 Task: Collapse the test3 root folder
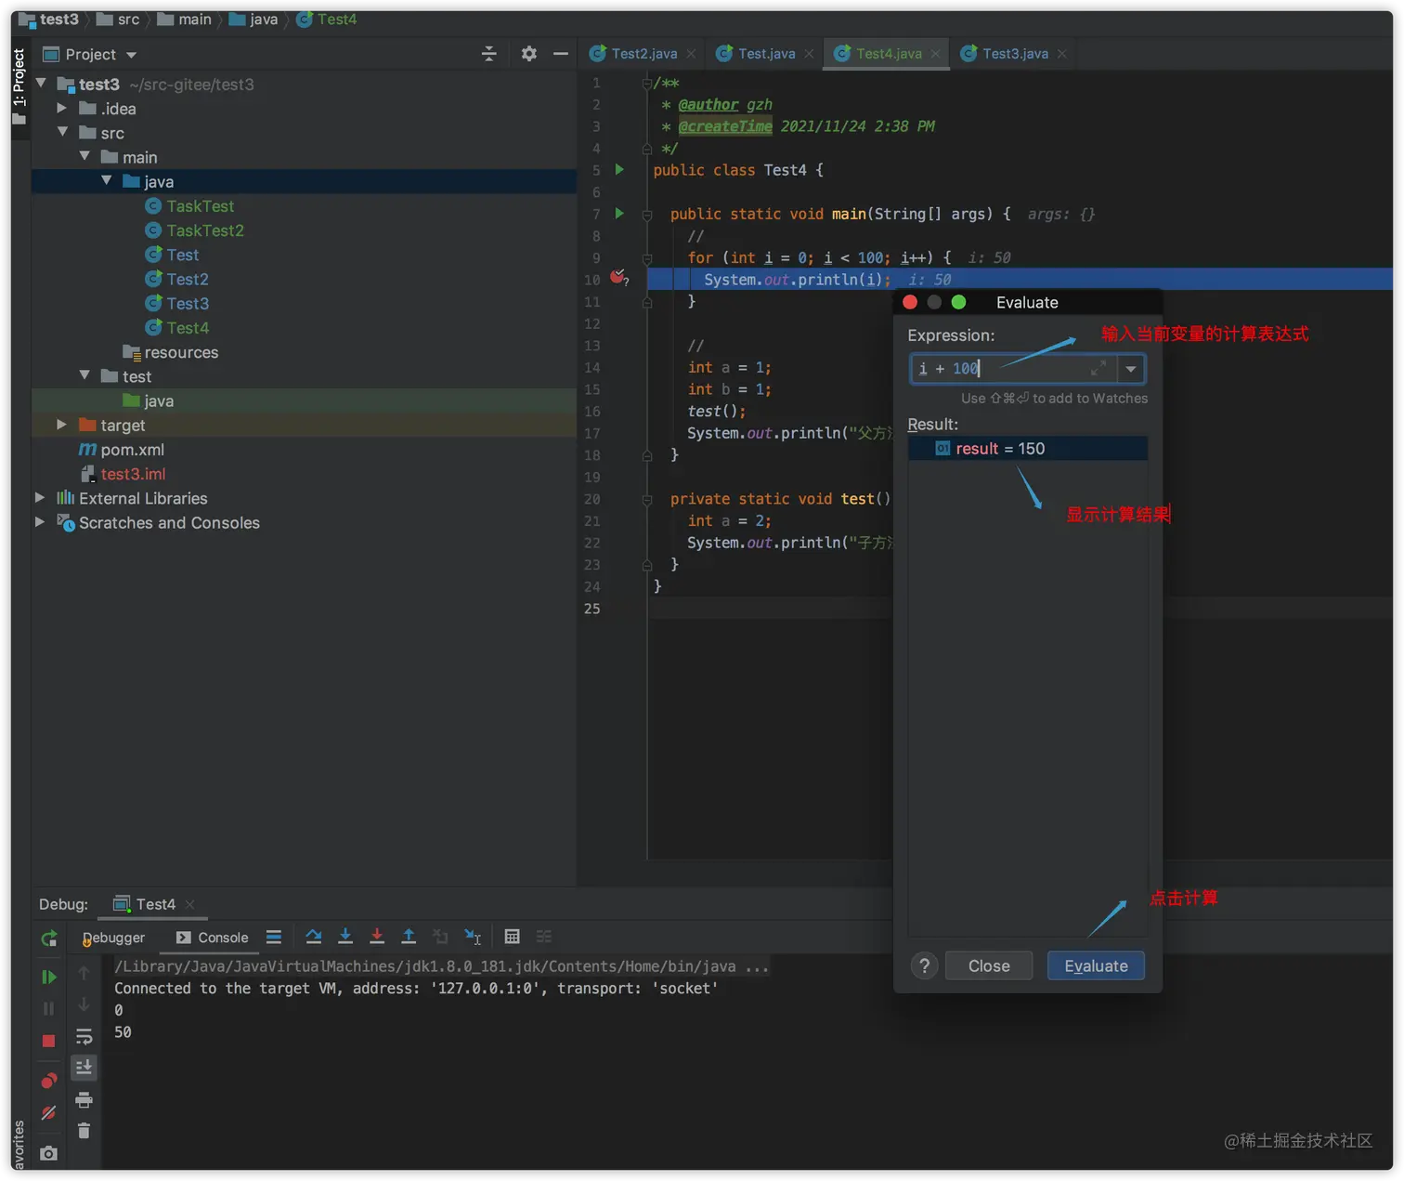tap(41, 84)
